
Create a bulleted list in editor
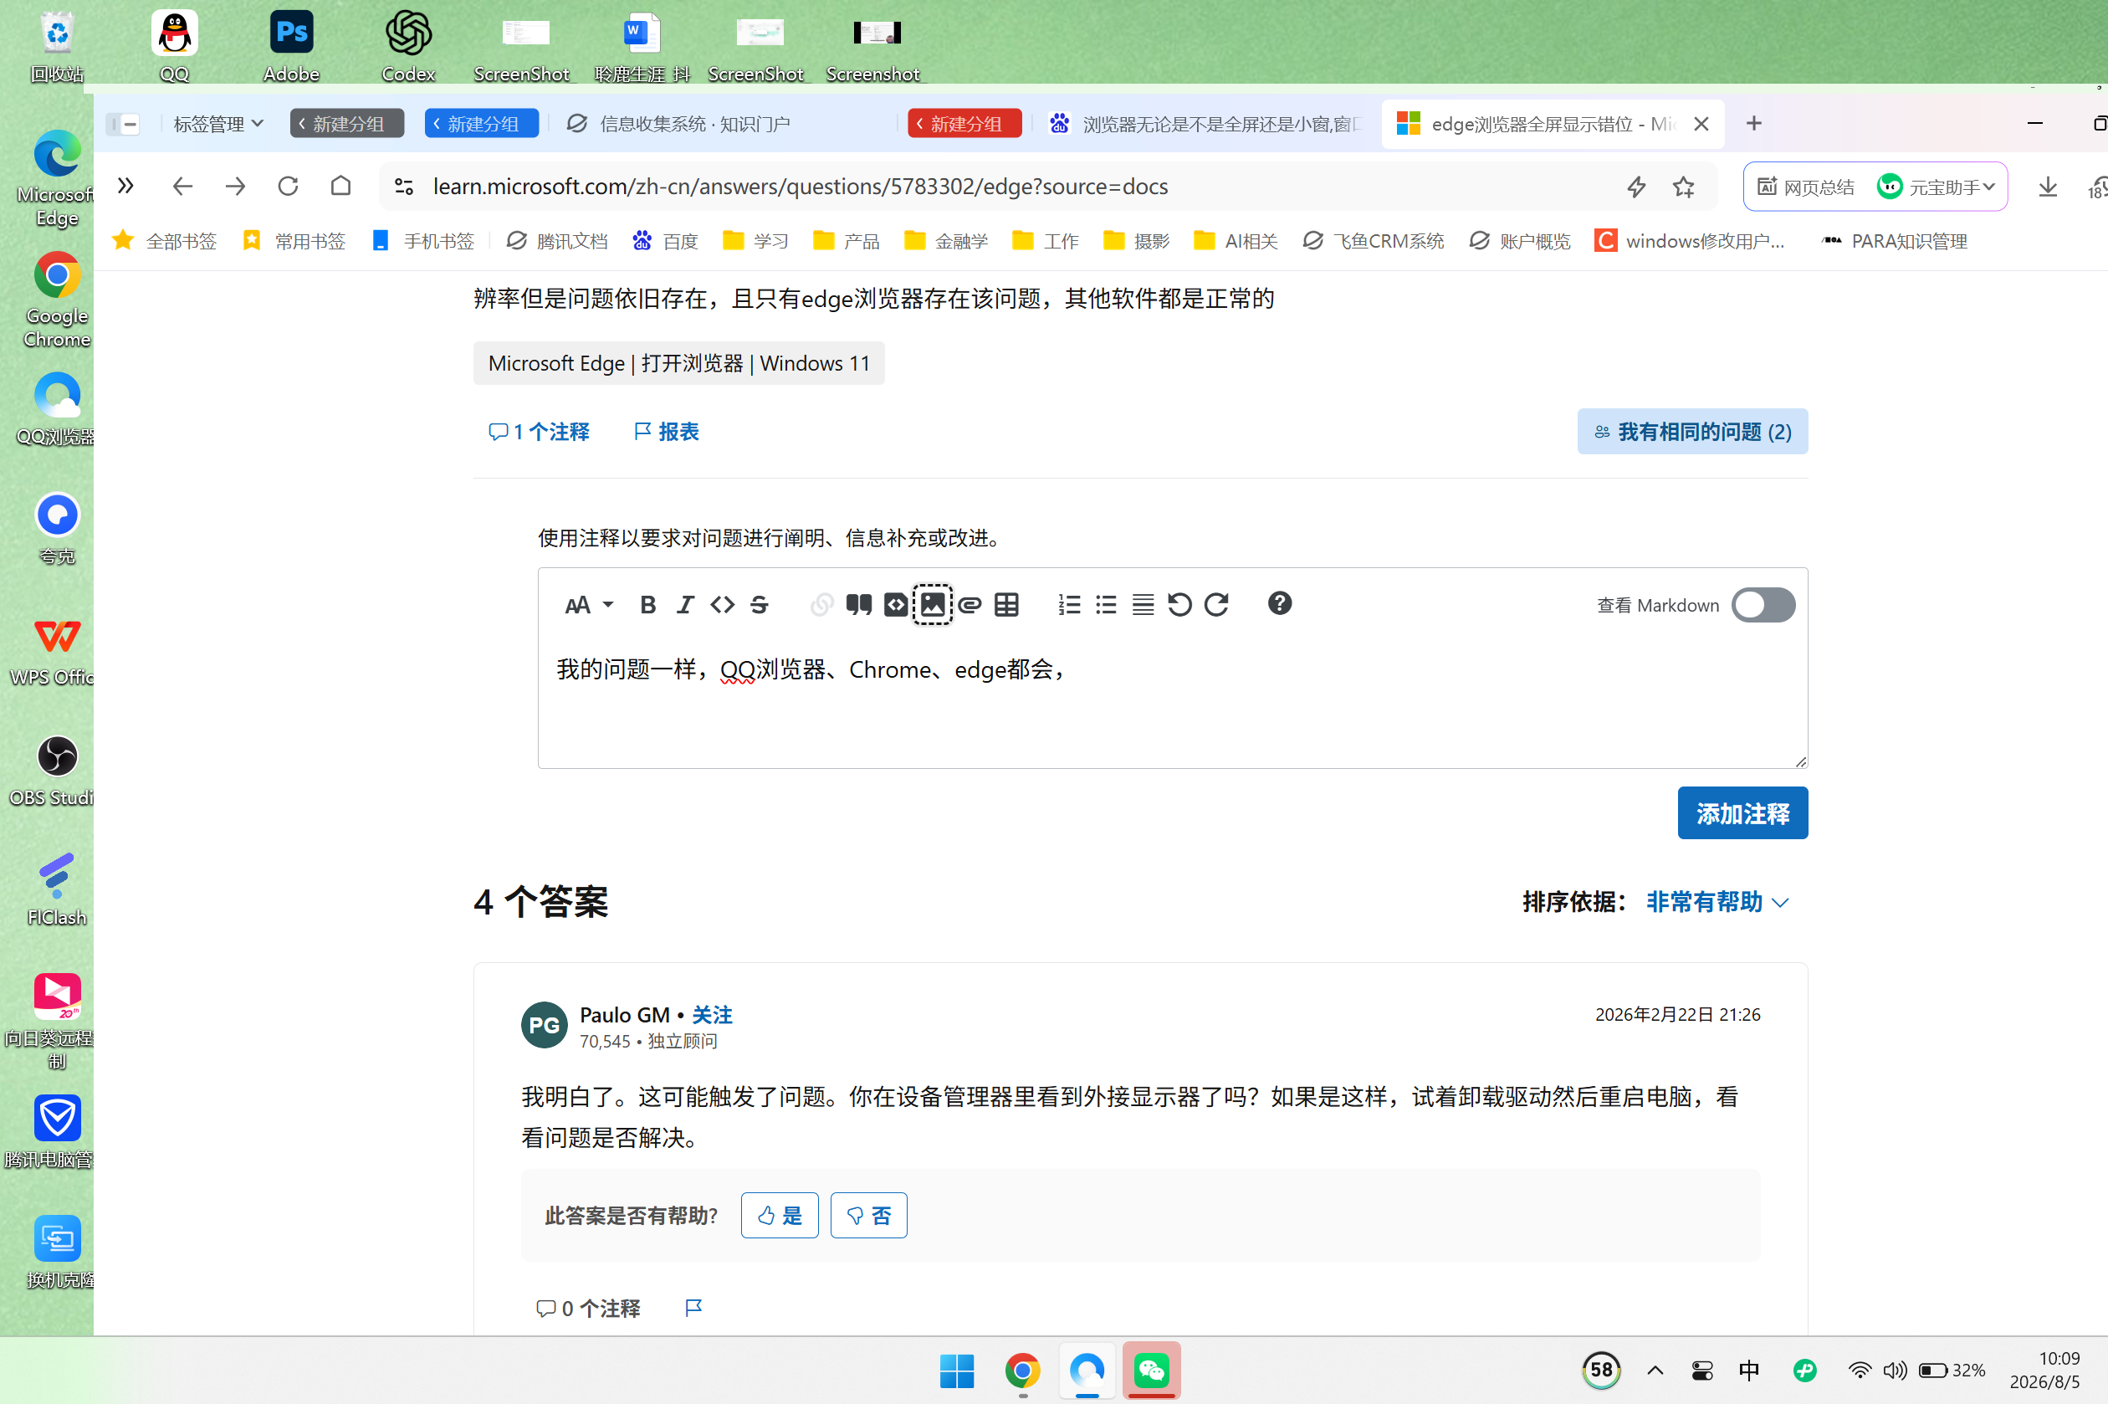[1107, 604]
